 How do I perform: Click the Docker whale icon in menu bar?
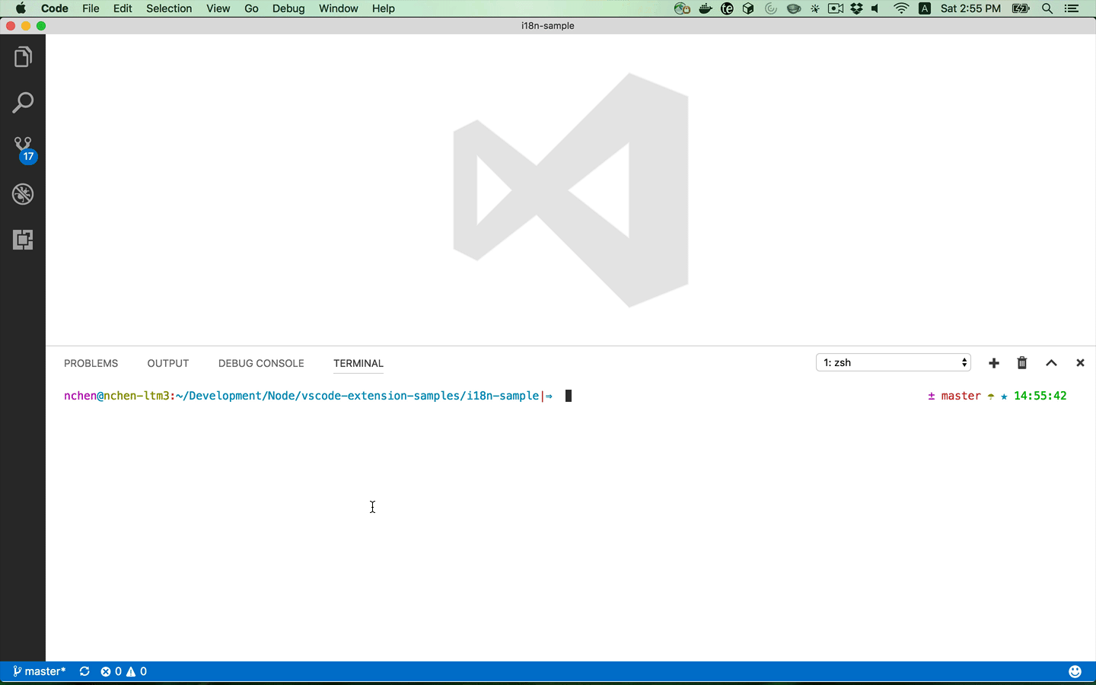[706, 8]
